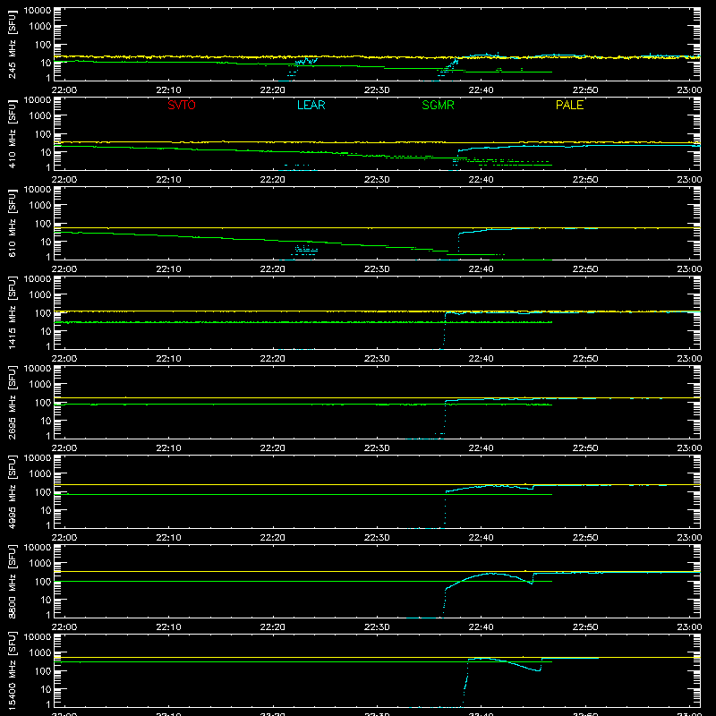Click the cyan LEAR station label
716x716 pixels.
point(311,105)
